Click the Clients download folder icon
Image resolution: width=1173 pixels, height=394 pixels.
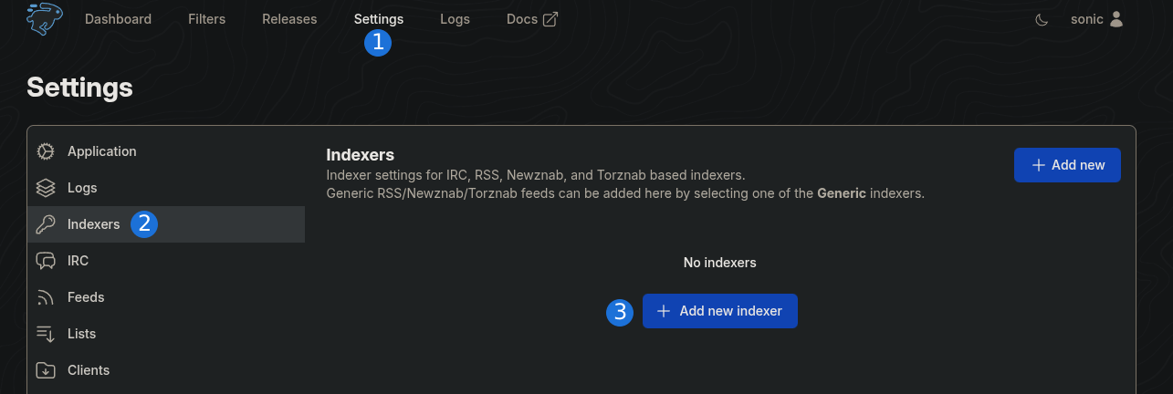(x=46, y=370)
